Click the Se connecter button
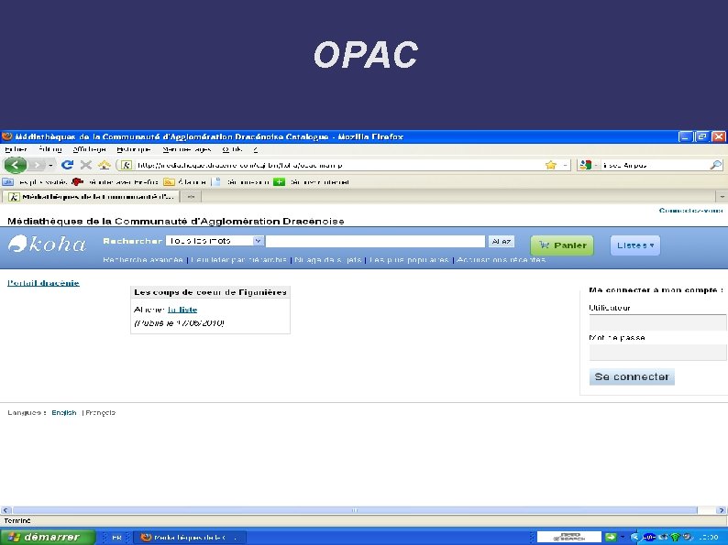 point(632,376)
